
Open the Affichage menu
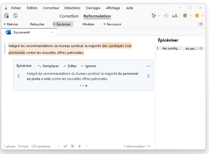[x=113, y=8]
